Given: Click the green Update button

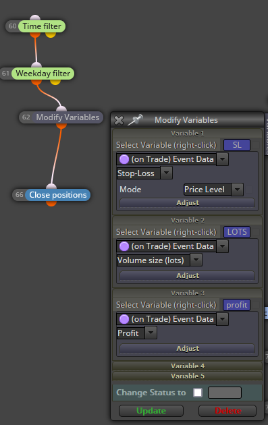Looking at the screenshot, I should [151, 411].
